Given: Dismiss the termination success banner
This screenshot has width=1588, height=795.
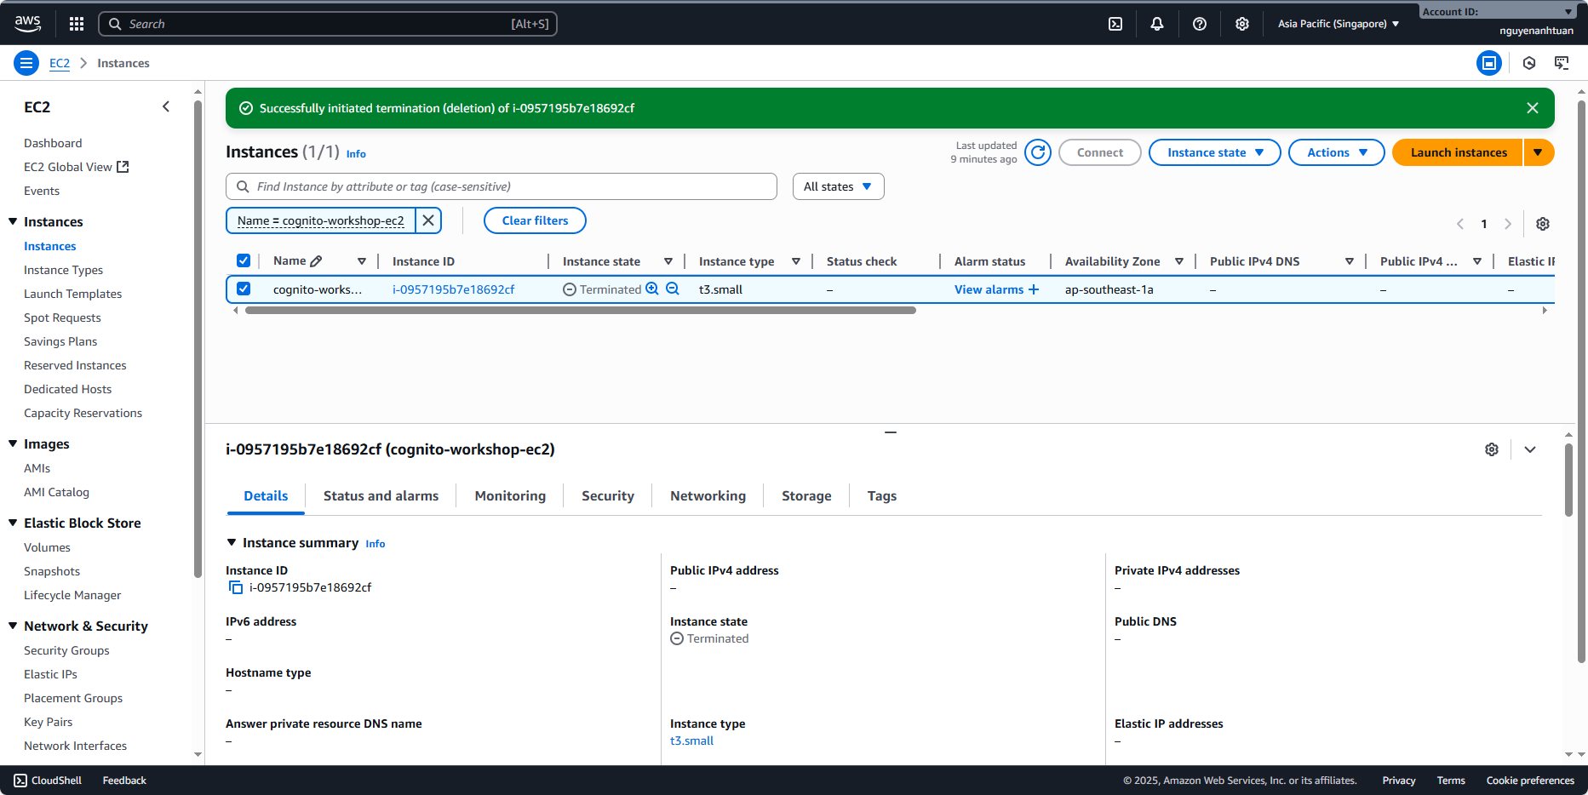Looking at the screenshot, I should coord(1532,108).
